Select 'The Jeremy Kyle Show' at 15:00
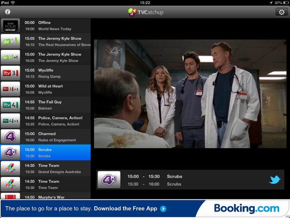 (x=60, y=54)
